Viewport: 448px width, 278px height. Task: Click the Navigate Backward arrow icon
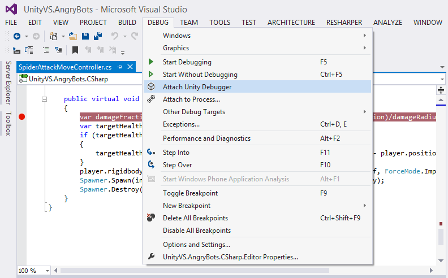point(17,36)
